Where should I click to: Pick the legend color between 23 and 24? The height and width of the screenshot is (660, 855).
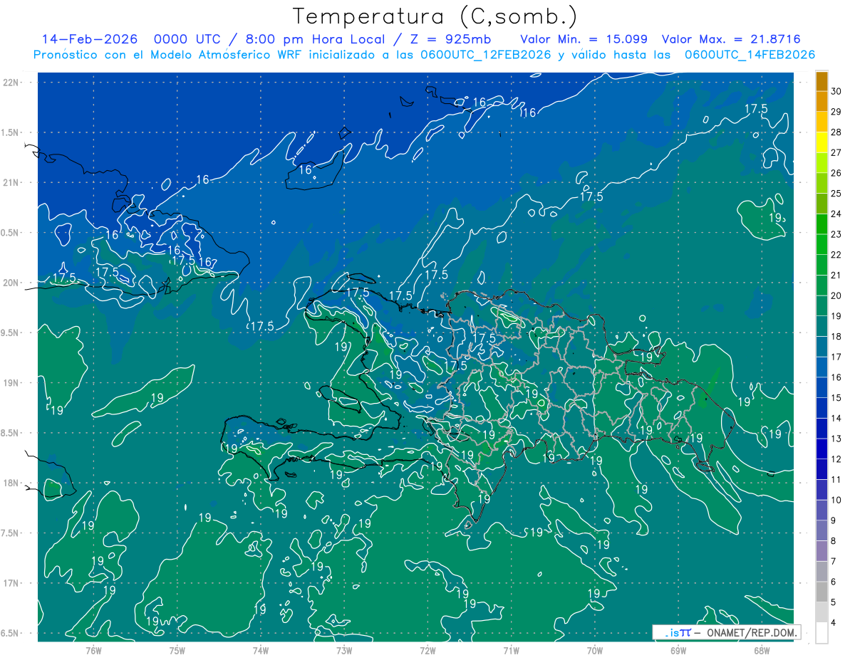822,224
